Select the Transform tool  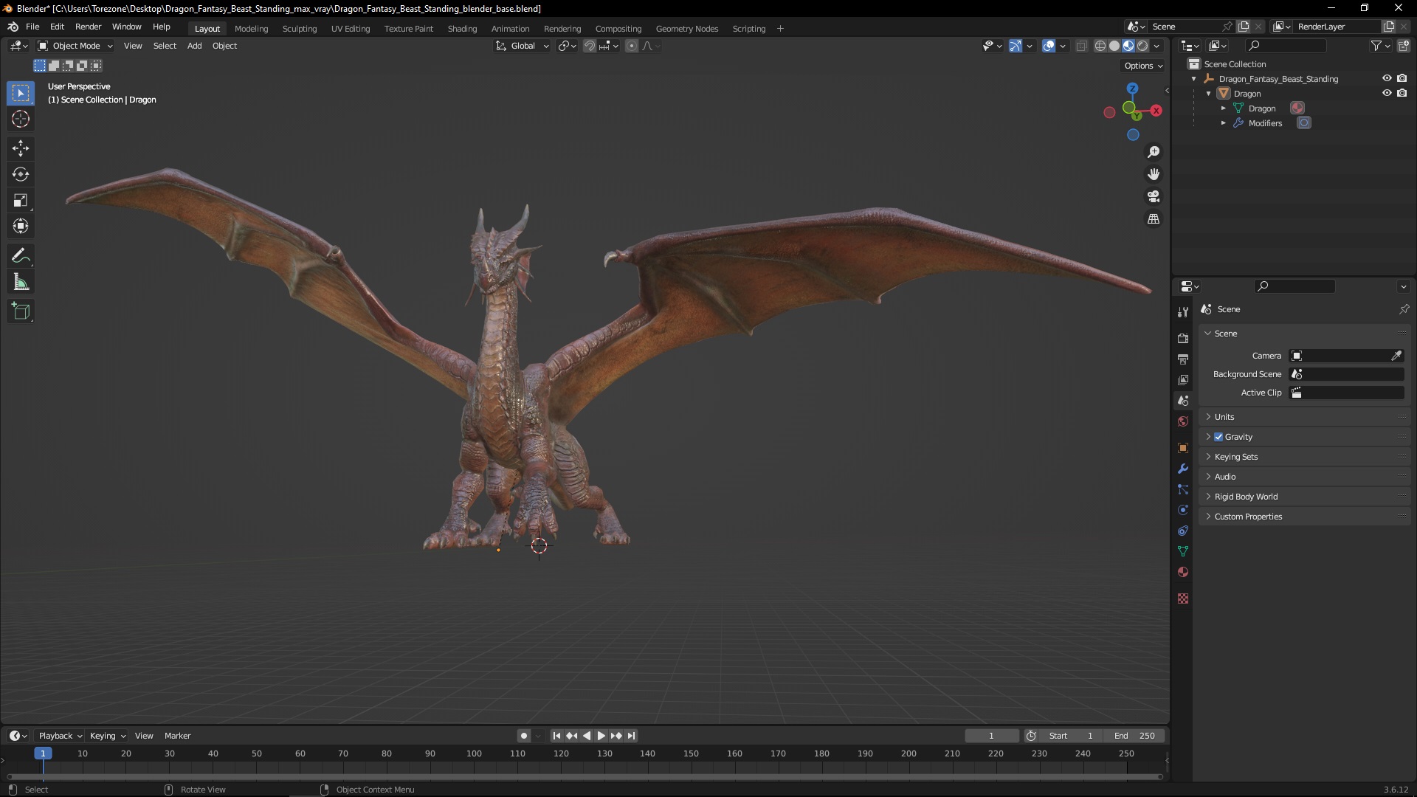(21, 226)
